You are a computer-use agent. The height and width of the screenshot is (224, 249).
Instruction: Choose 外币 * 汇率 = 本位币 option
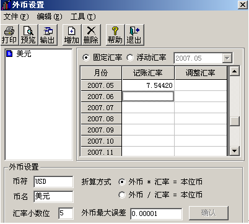point(122,182)
